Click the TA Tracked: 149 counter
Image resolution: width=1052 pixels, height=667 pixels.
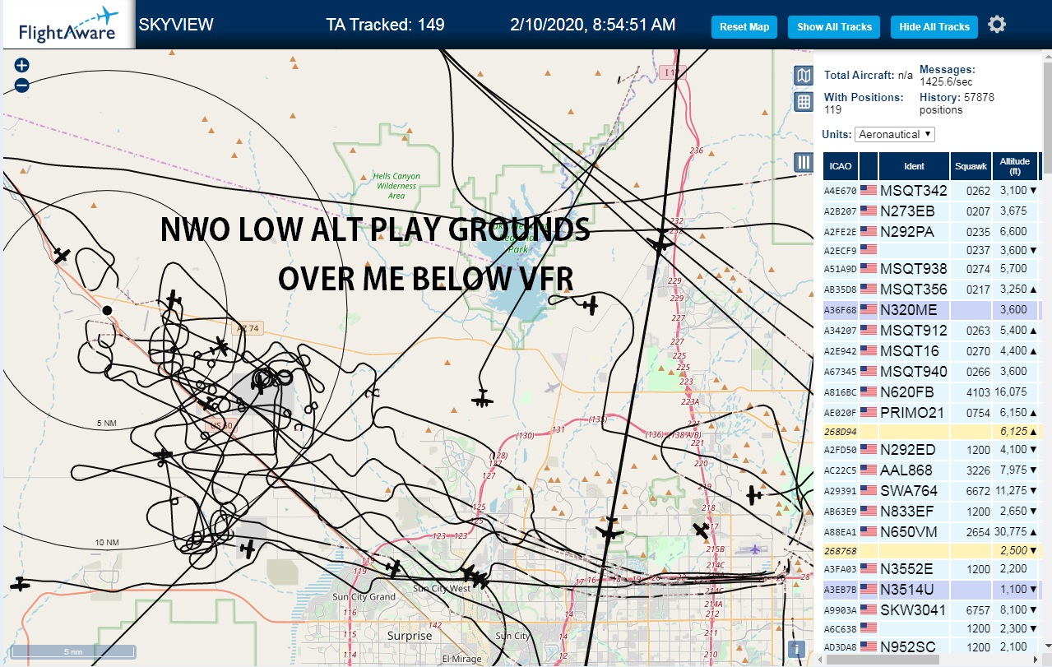click(385, 25)
